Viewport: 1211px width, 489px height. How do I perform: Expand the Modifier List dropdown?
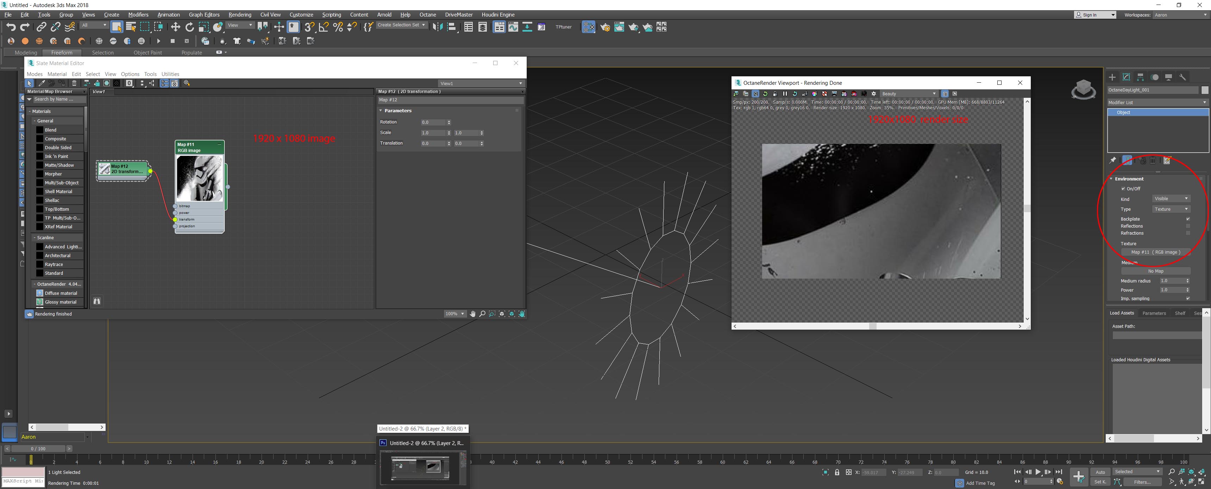point(1157,102)
